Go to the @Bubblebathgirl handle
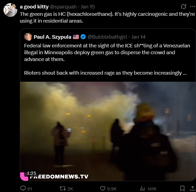This screenshot has width=196, height=192. point(107,37)
